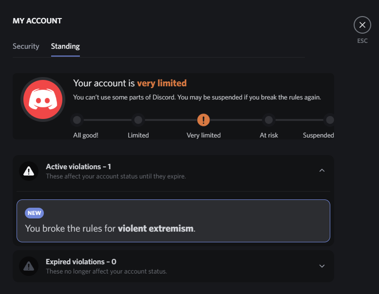The height and width of the screenshot is (294, 379).
Task: Switch to the Security tab
Action: [26, 46]
